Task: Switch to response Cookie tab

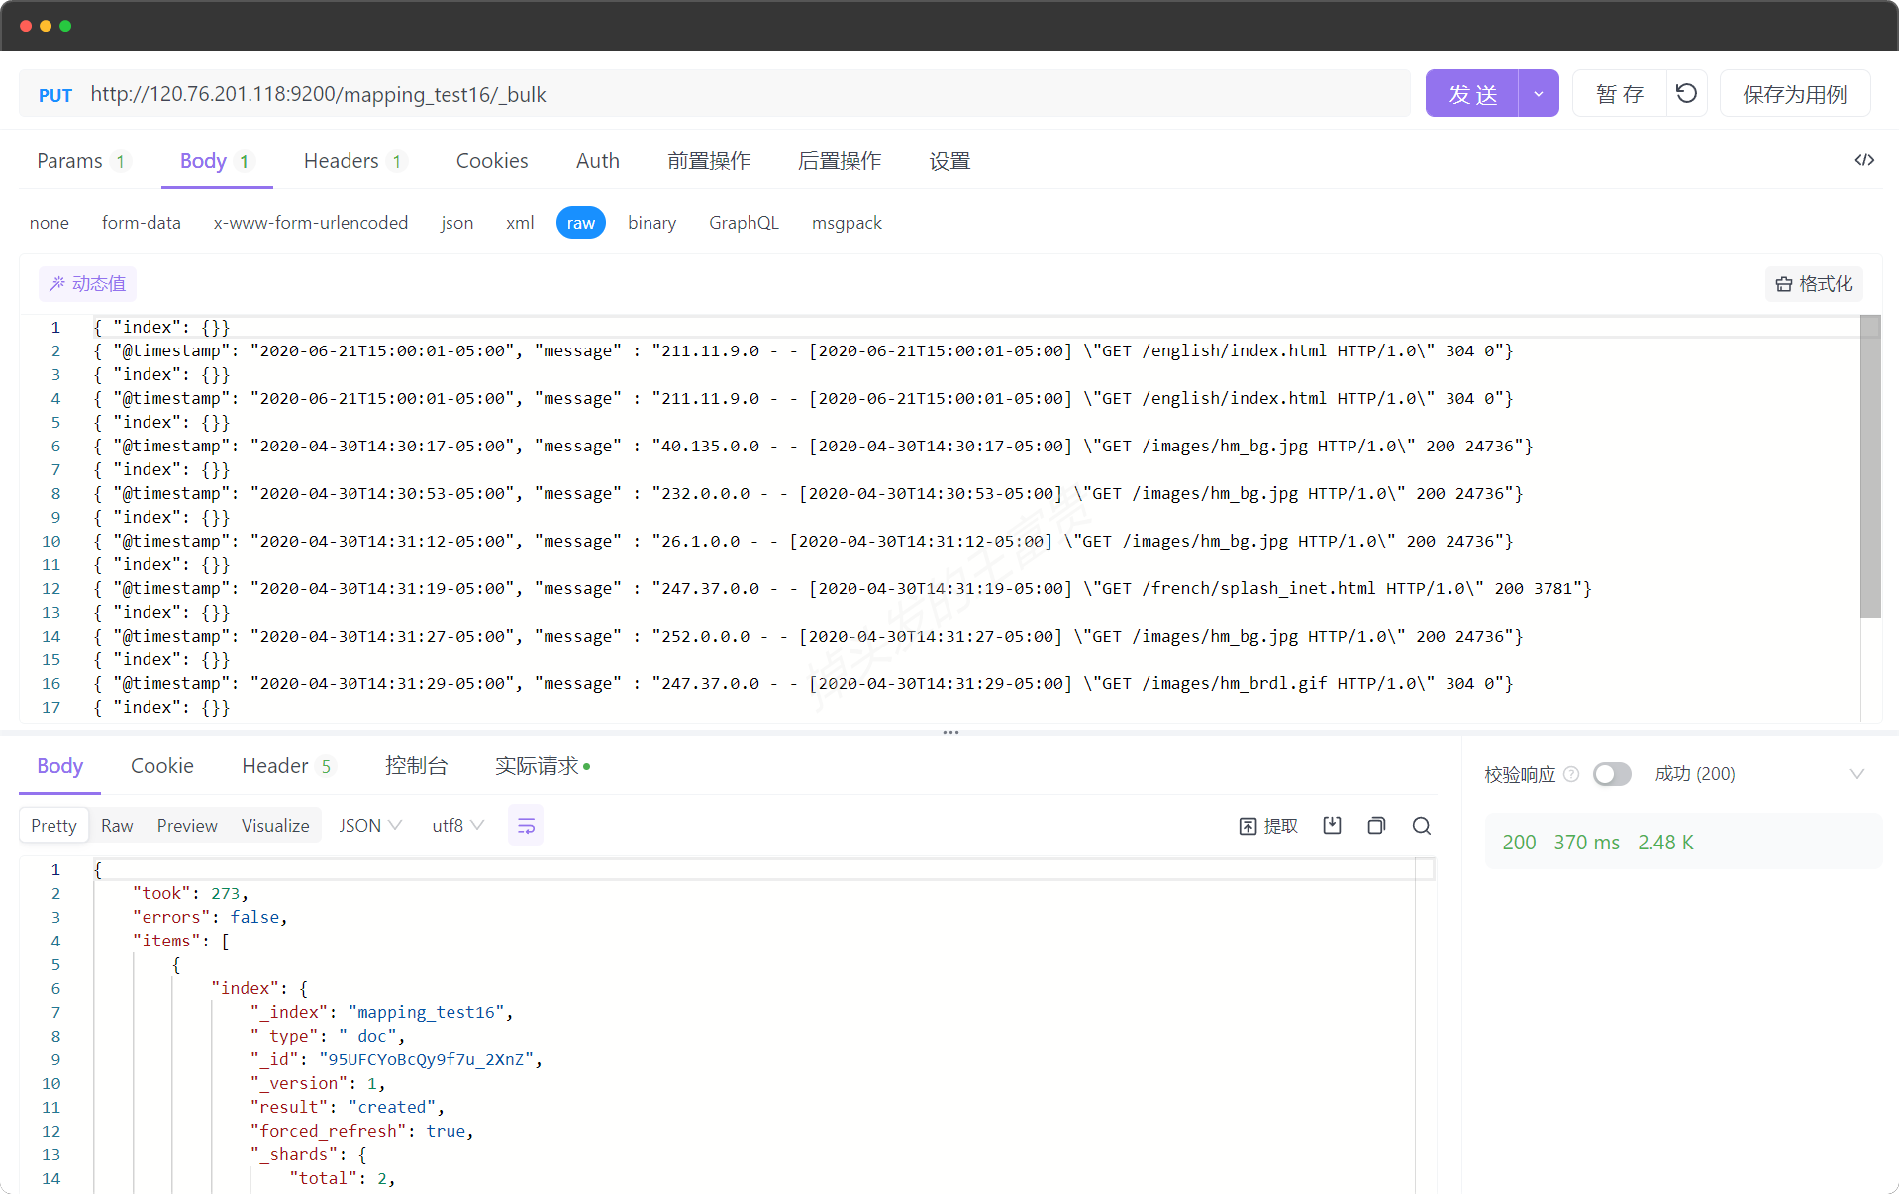Action: 162,766
